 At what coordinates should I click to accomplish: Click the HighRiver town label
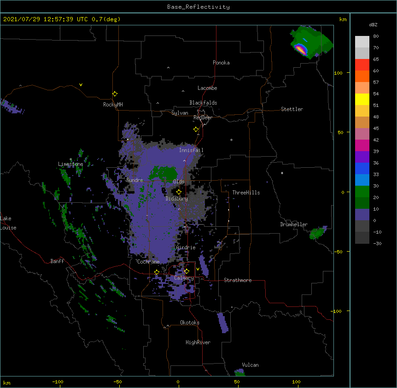198,342
